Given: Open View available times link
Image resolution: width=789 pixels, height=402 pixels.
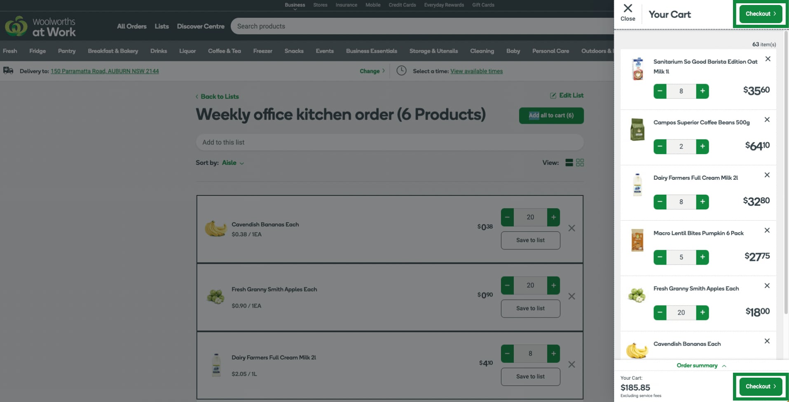Looking at the screenshot, I should coord(476,71).
